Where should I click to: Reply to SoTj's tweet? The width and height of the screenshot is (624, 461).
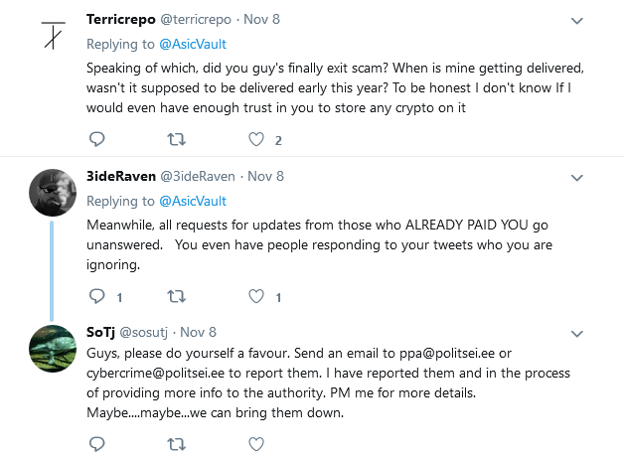pyautogui.click(x=96, y=442)
